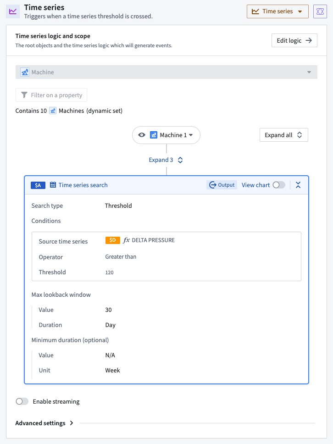Toggle Enable streaming switch
The width and height of the screenshot is (333, 444).
22,401
